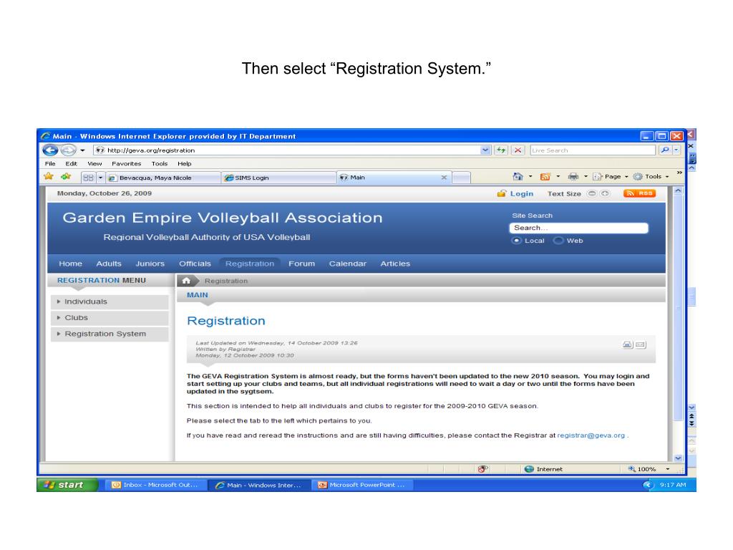Click the address bar URL field
733x550 pixels.
(286, 150)
